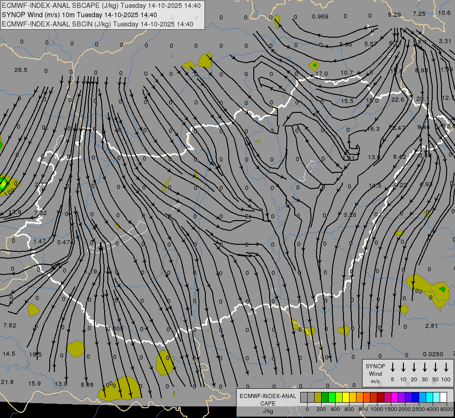This screenshot has height=418, width=455.
Task: Click the 0.0250 value at lower right
Action: (x=433, y=354)
